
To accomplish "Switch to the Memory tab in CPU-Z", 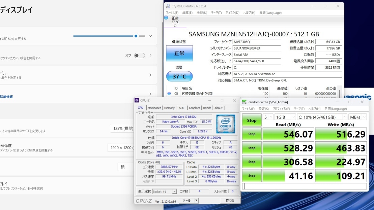I will point(169,108).
